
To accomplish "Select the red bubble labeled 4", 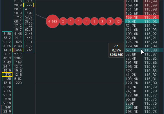I will [87, 21].
